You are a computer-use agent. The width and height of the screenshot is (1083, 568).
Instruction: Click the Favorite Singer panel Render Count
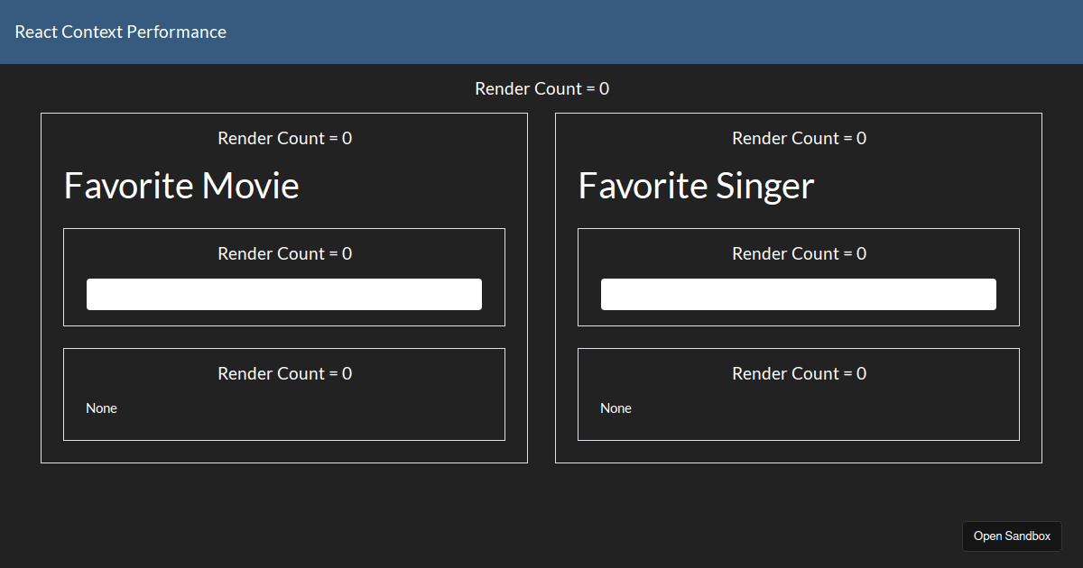coord(799,138)
